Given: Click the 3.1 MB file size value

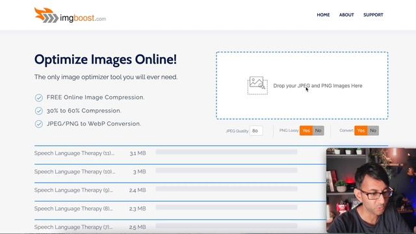Looking at the screenshot, I should point(138,153).
